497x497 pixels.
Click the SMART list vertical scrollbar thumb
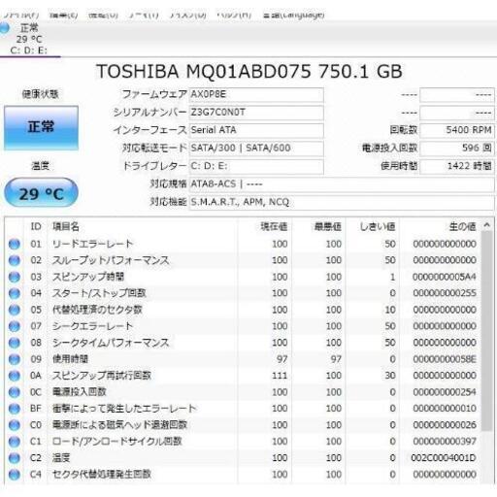point(487,331)
